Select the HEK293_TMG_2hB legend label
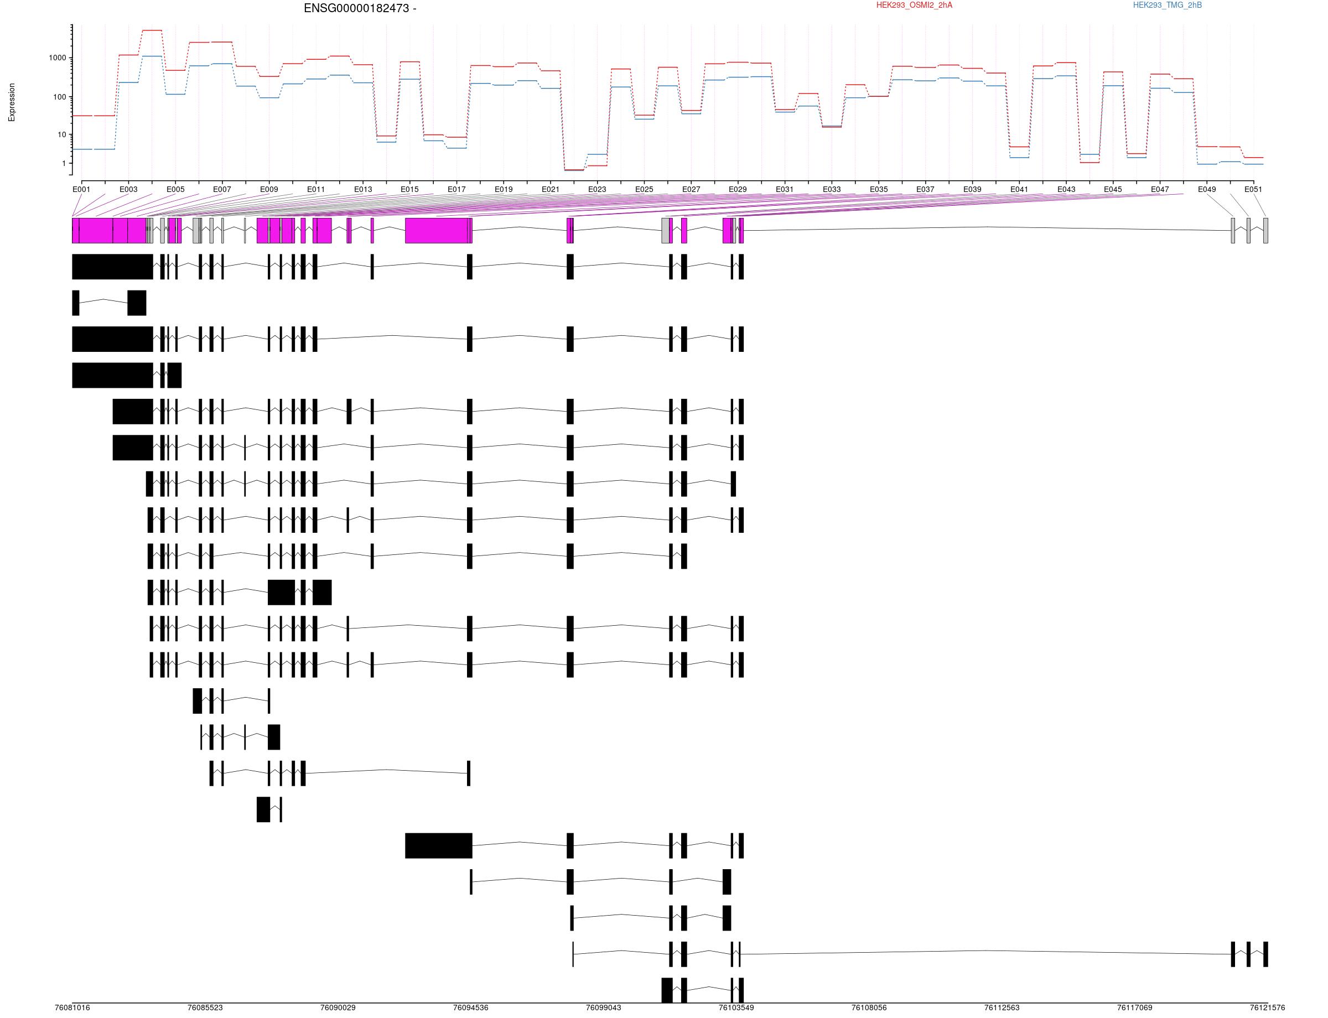This screenshot has height=1018, width=1328. 1168,5
